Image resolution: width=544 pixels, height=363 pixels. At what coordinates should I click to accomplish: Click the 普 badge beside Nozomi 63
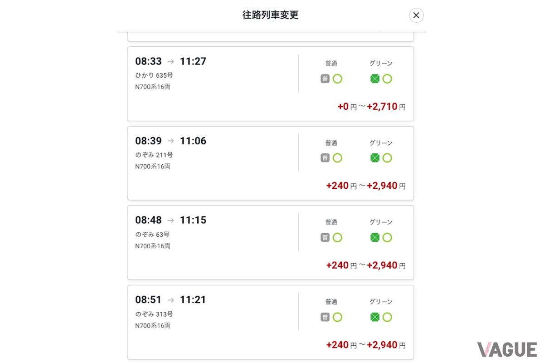pos(325,237)
